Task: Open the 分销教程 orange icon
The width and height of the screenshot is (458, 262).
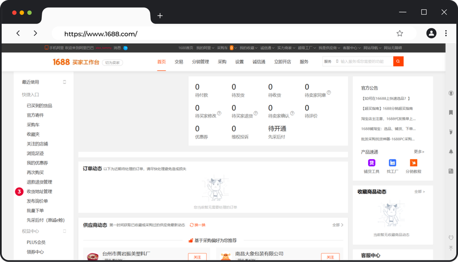Action: pos(413,163)
